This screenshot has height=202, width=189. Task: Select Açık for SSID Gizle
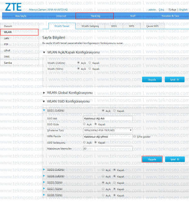pyautogui.click(x=84, y=124)
